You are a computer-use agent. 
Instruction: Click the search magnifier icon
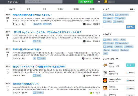(27, 2)
